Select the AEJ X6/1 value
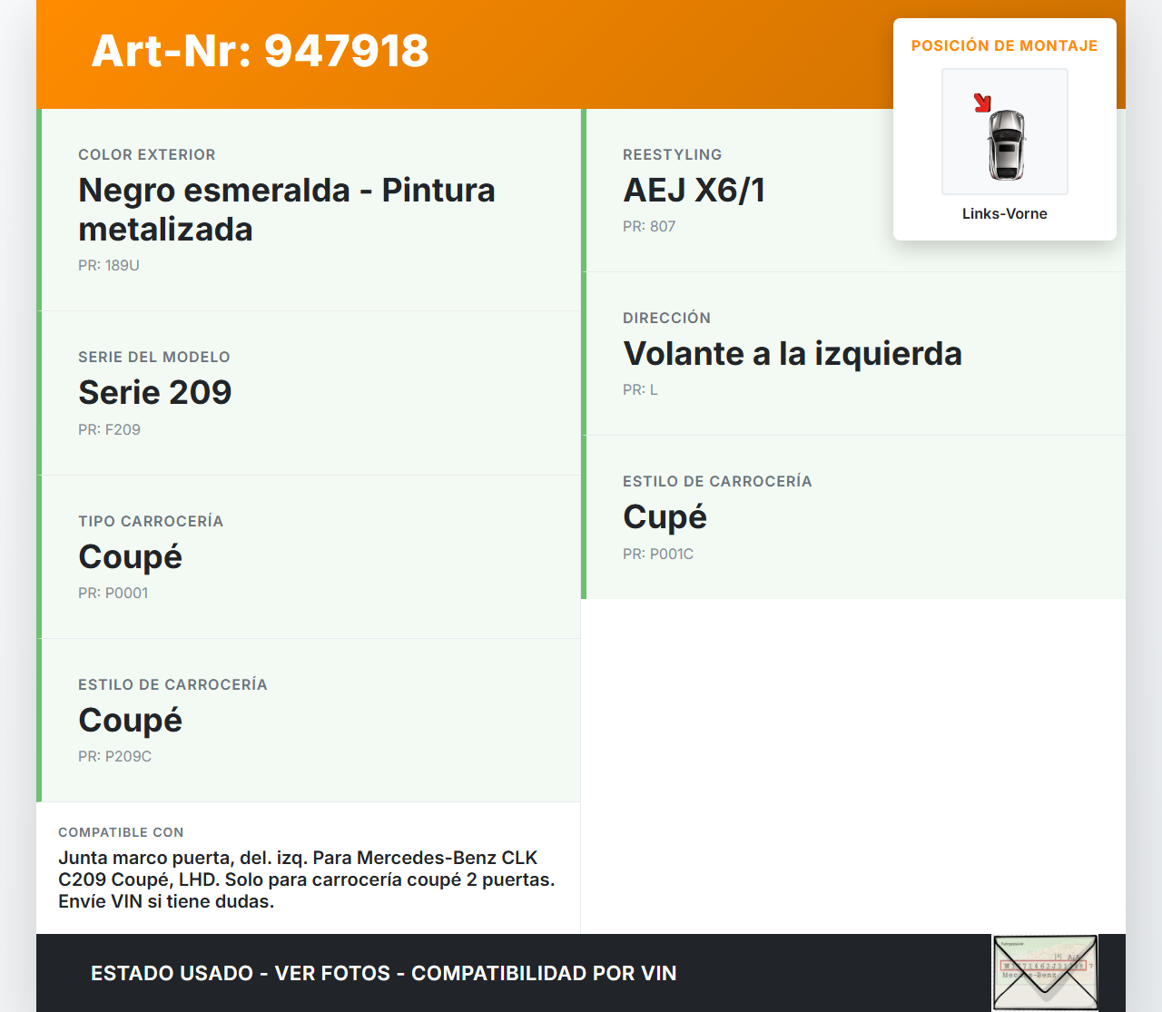This screenshot has width=1162, height=1012. [x=694, y=190]
